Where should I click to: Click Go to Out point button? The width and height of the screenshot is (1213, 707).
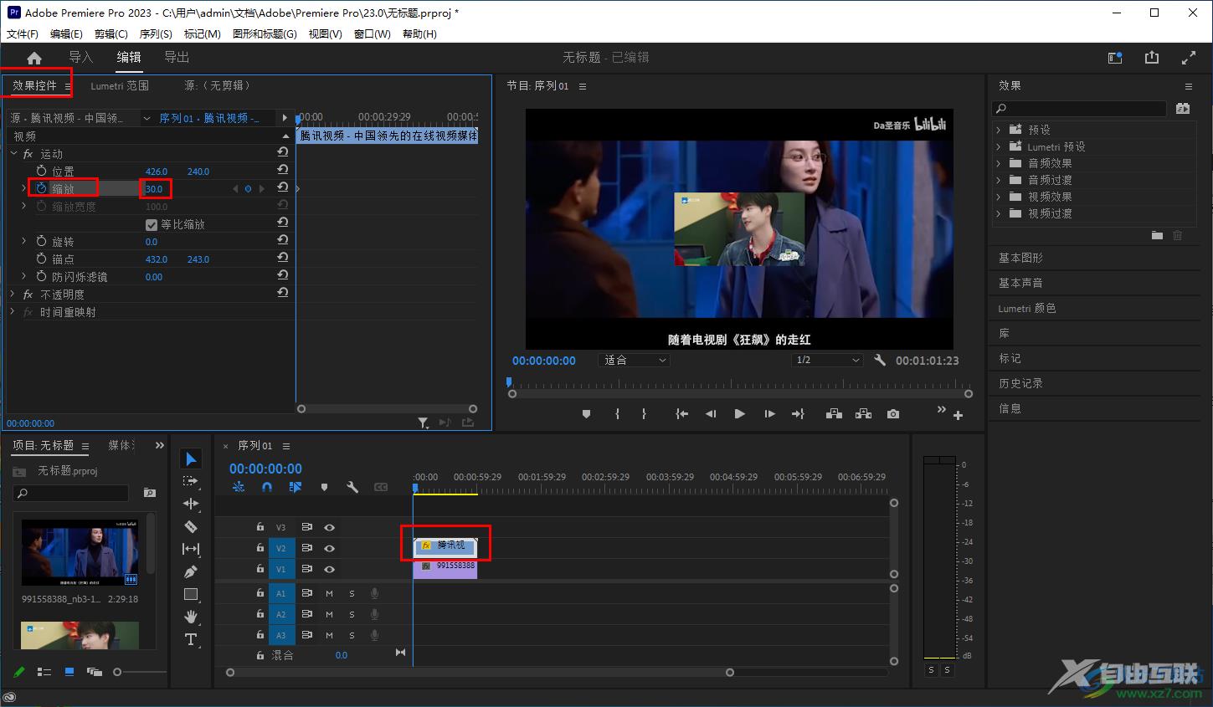[x=798, y=414]
